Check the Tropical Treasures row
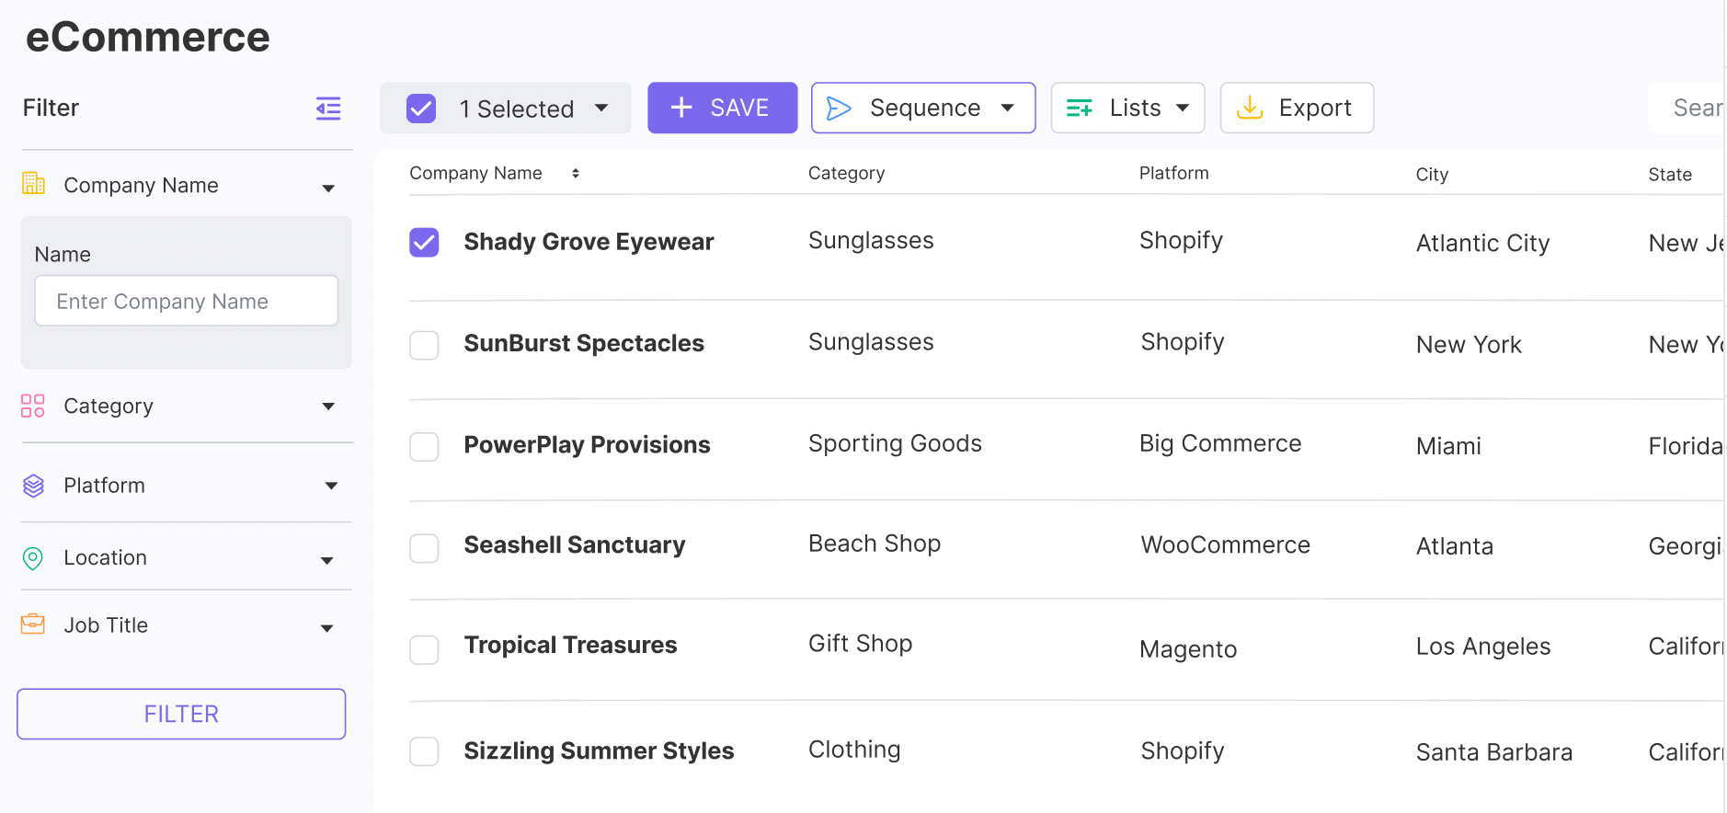 click(424, 649)
